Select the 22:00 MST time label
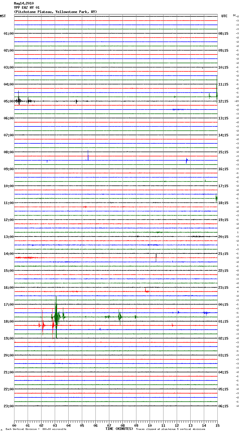Viewport: 240px width, 433px height. pos(9,389)
